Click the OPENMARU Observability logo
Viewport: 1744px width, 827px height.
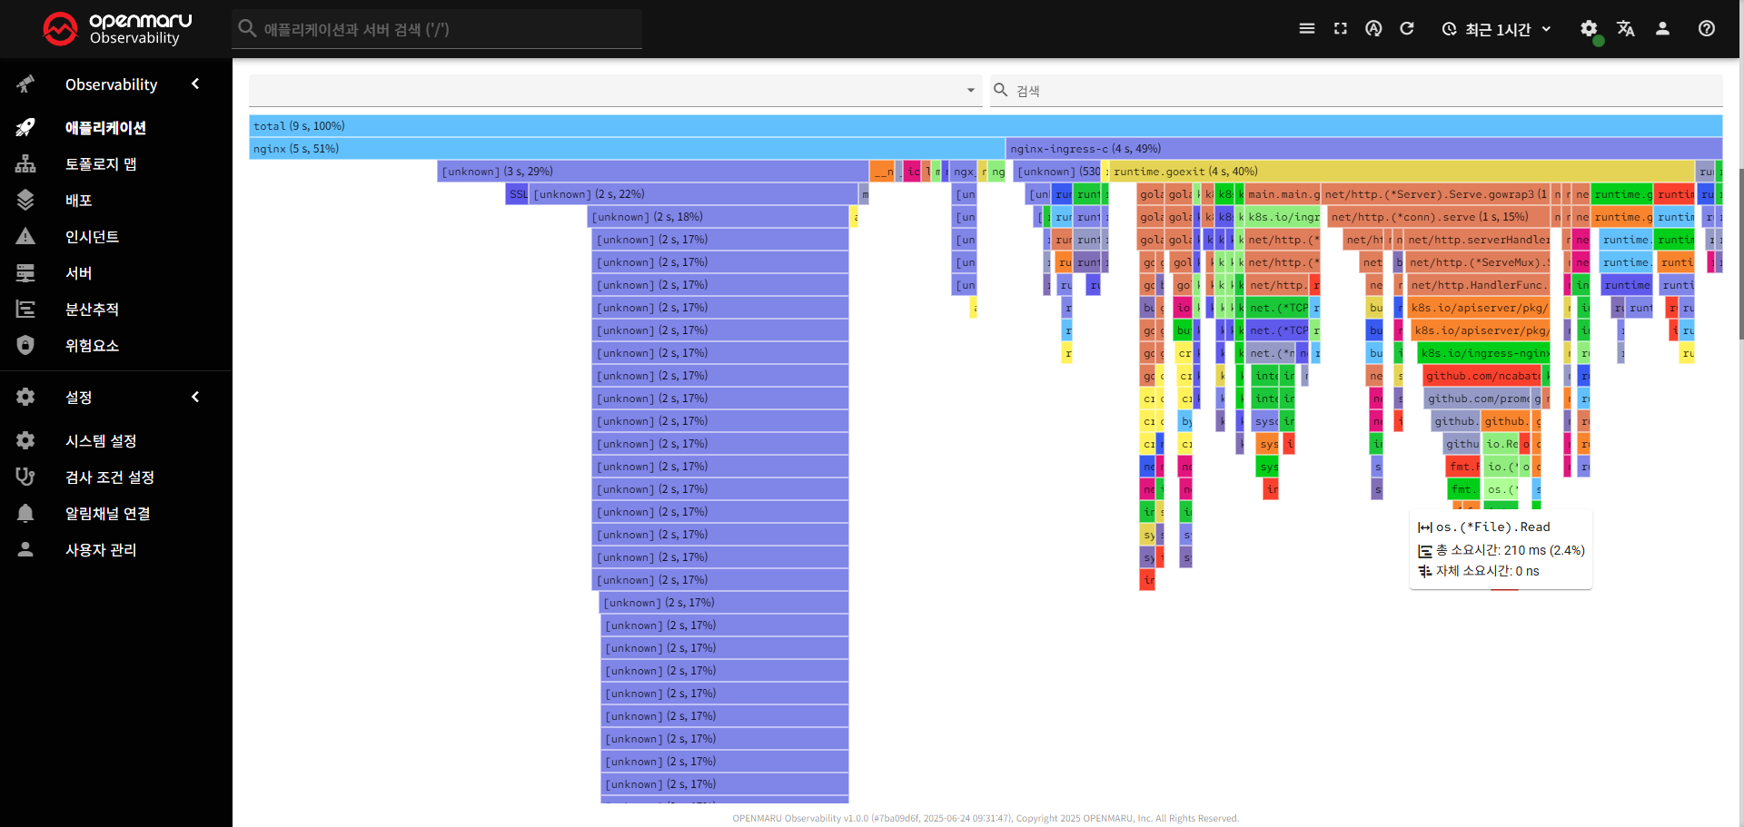tap(118, 29)
